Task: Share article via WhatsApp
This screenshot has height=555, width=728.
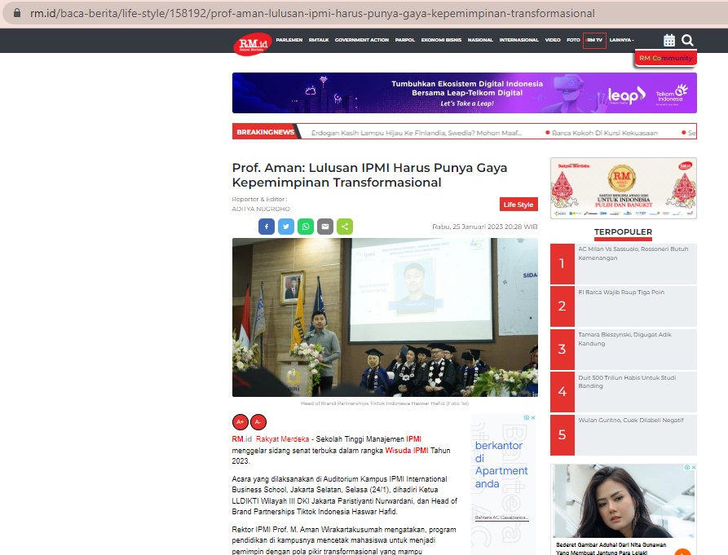Action: 306,227
